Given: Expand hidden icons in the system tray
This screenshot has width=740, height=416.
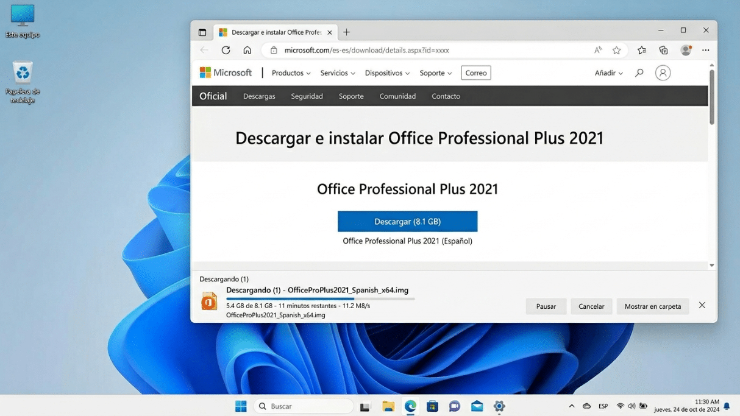Looking at the screenshot, I should 572,405.
